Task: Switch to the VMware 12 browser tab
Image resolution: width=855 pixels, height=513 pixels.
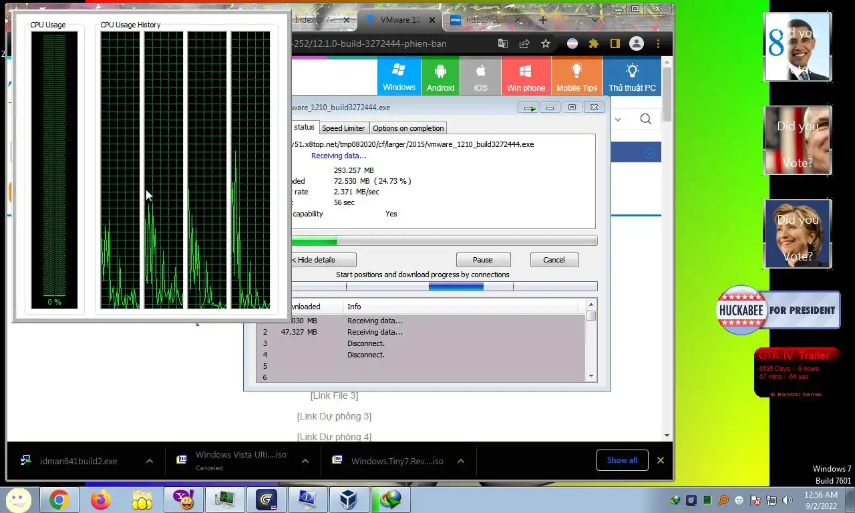Action: point(399,20)
